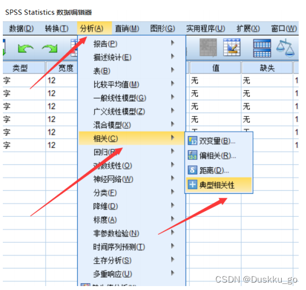
Task: Select the second row 类型 cell
Action: point(24,93)
